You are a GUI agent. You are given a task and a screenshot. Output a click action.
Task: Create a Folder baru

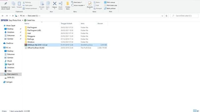pyautogui.click(x=68, y=6)
